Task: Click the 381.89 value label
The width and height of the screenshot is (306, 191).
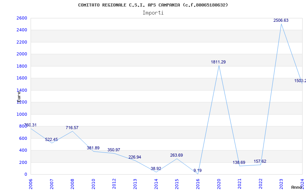Action: 93,148
